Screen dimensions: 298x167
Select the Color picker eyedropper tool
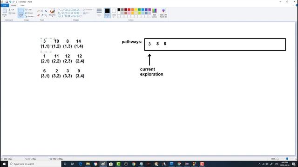coord(42,15)
